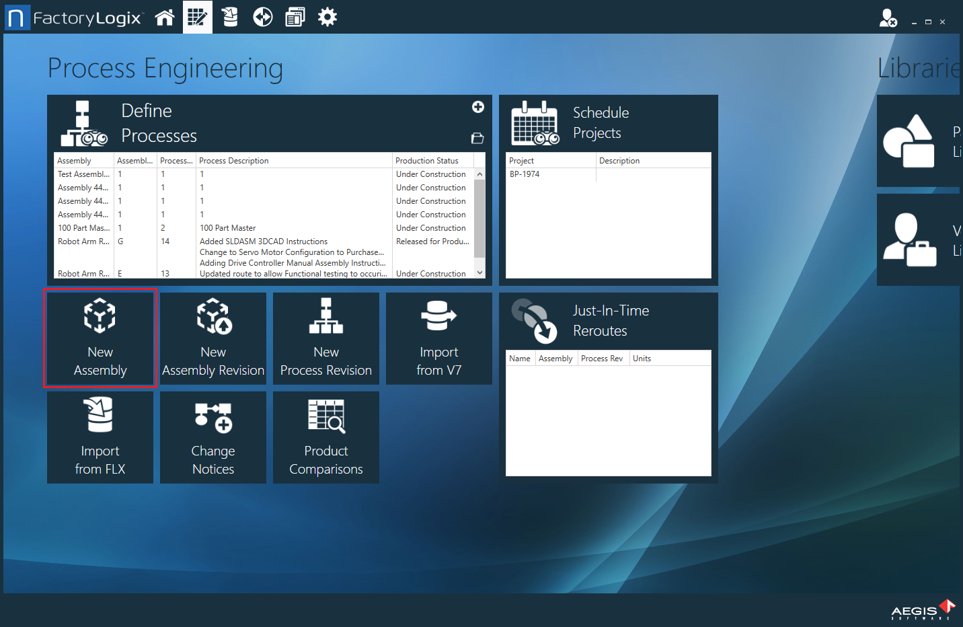Open the settings gear in top toolbar
This screenshot has width=963, height=627.
[x=328, y=17]
